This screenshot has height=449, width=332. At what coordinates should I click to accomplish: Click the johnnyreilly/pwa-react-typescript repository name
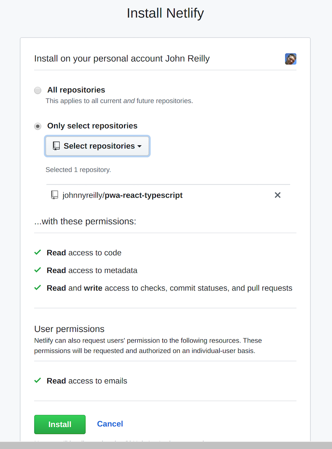pyautogui.click(x=122, y=195)
